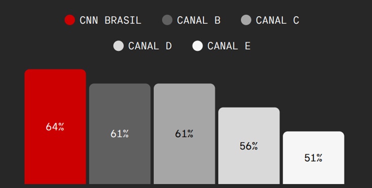The height and width of the screenshot is (188, 372).
Task: Click the medium gray 61% bar
Action: (184, 134)
